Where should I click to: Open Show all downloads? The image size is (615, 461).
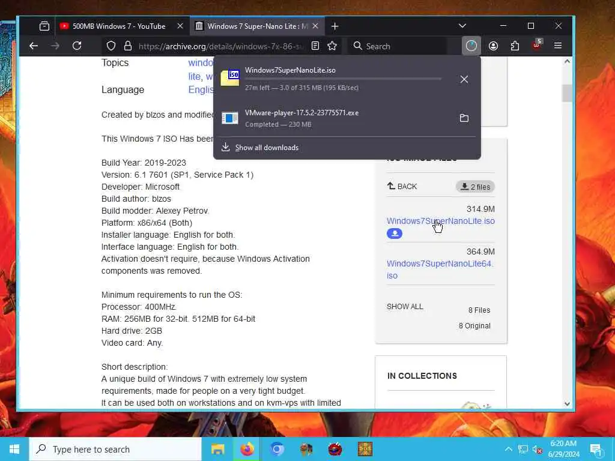click(x=267, y=148)
